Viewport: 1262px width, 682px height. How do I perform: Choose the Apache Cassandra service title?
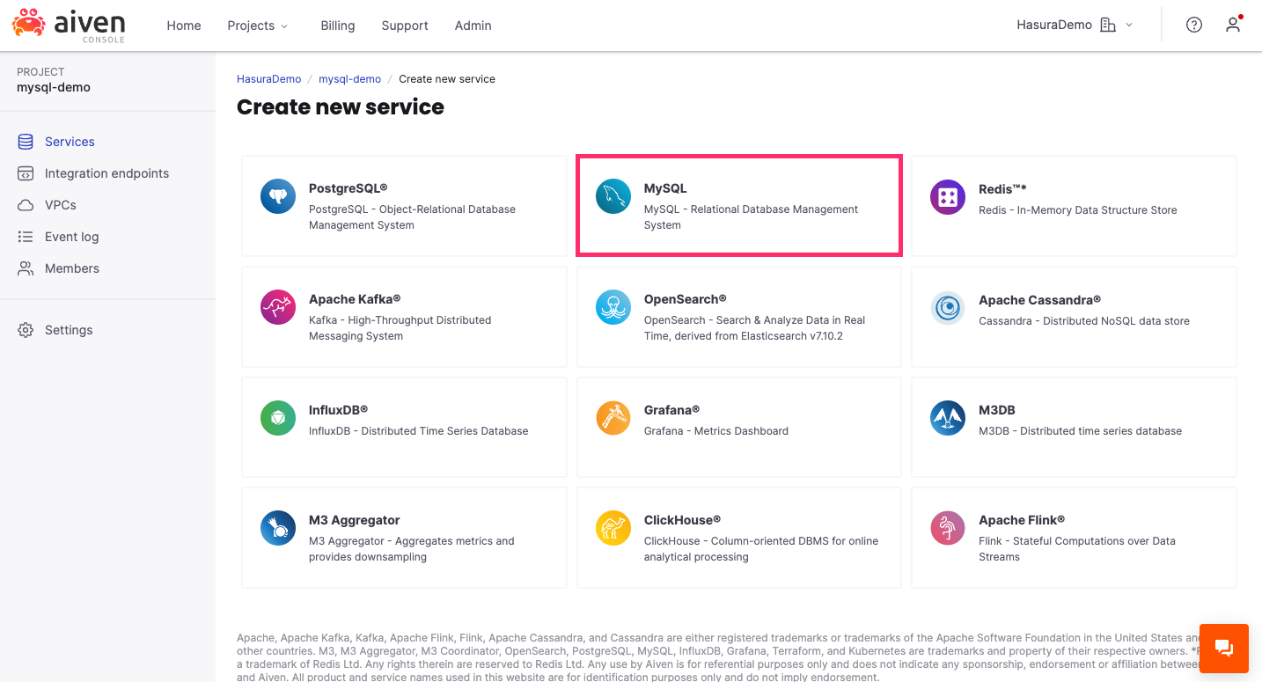tap(1040, 300)
